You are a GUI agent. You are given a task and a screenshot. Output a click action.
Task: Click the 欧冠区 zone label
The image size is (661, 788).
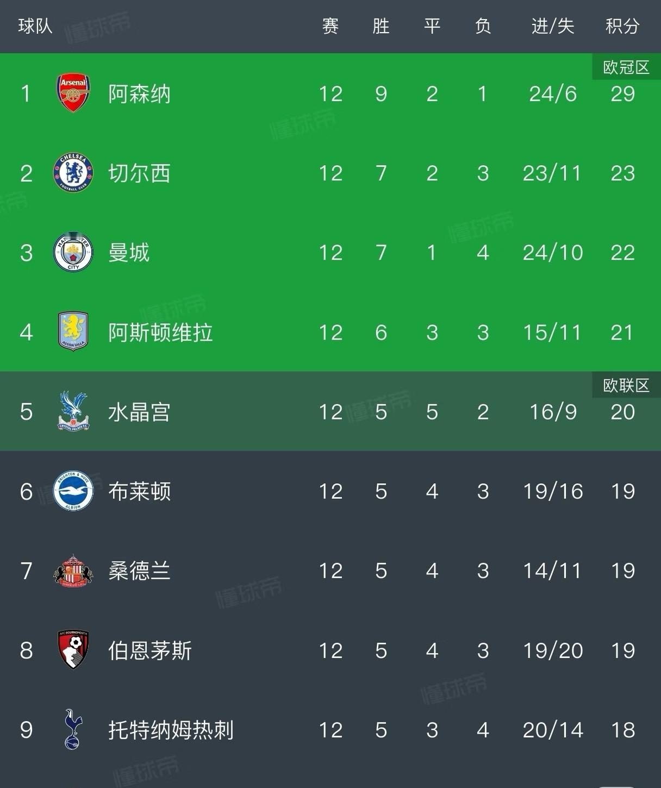click(626, 67)
